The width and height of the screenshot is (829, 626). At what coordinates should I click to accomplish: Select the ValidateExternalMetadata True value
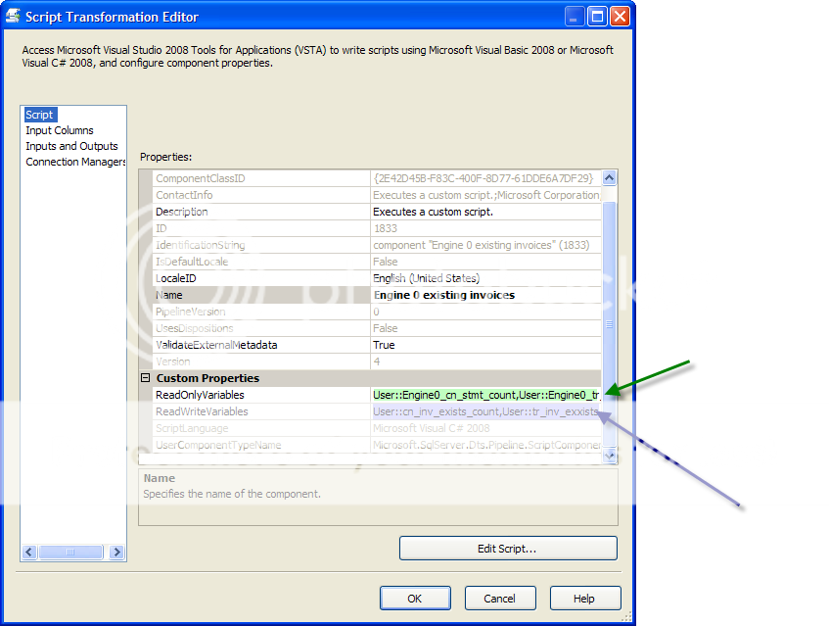tap(484, 345)
